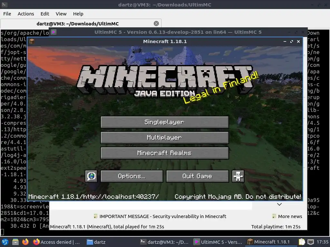
Task: Open Minecraft Realms
Action: point(165,153)
